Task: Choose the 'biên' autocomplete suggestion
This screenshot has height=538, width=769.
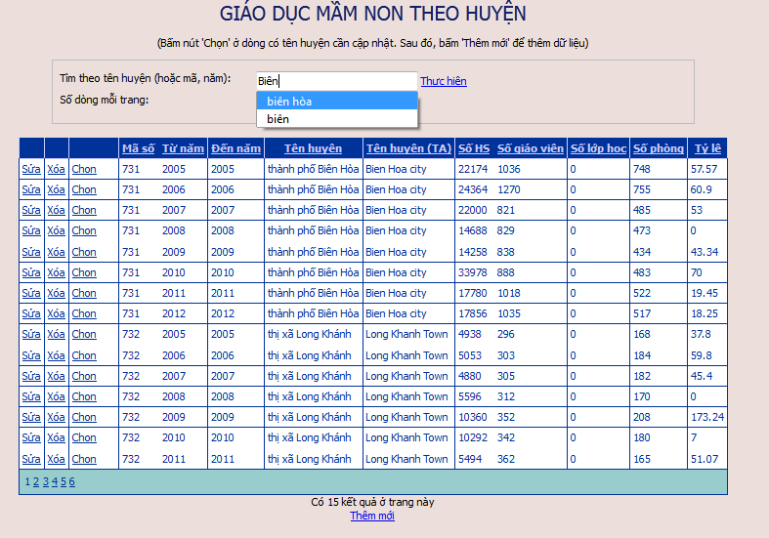Action: [x=337, y=119]
